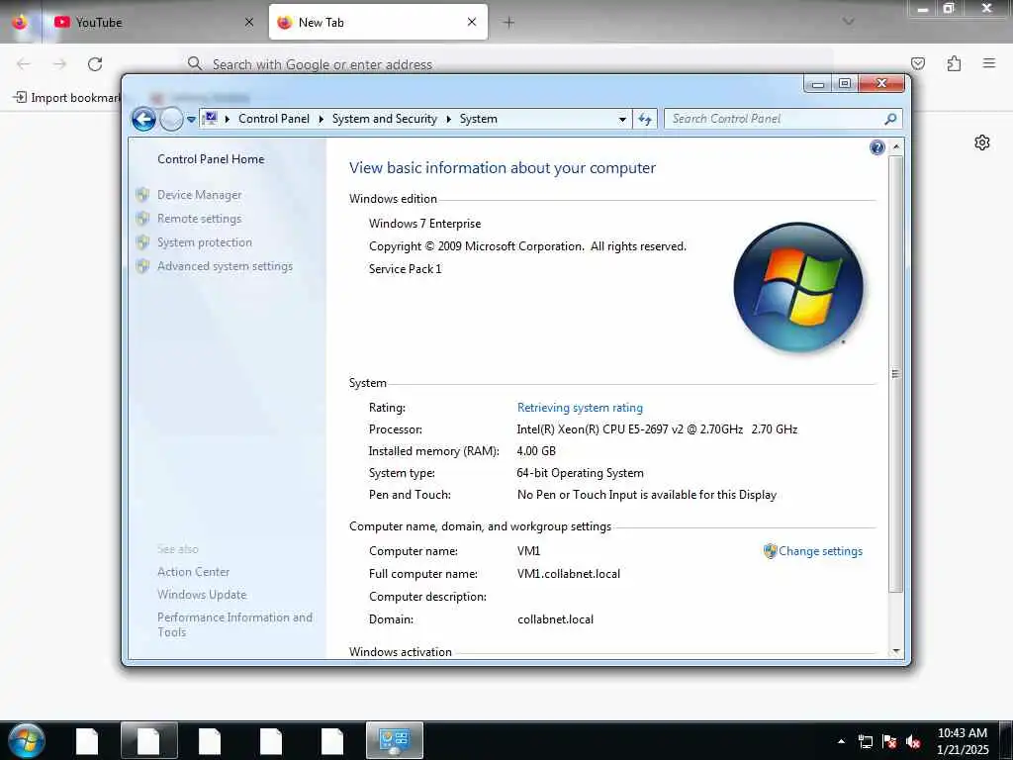Go back with Control Panel back arrow
This screenshot has width=1013, height=760.
coord(143,119)
